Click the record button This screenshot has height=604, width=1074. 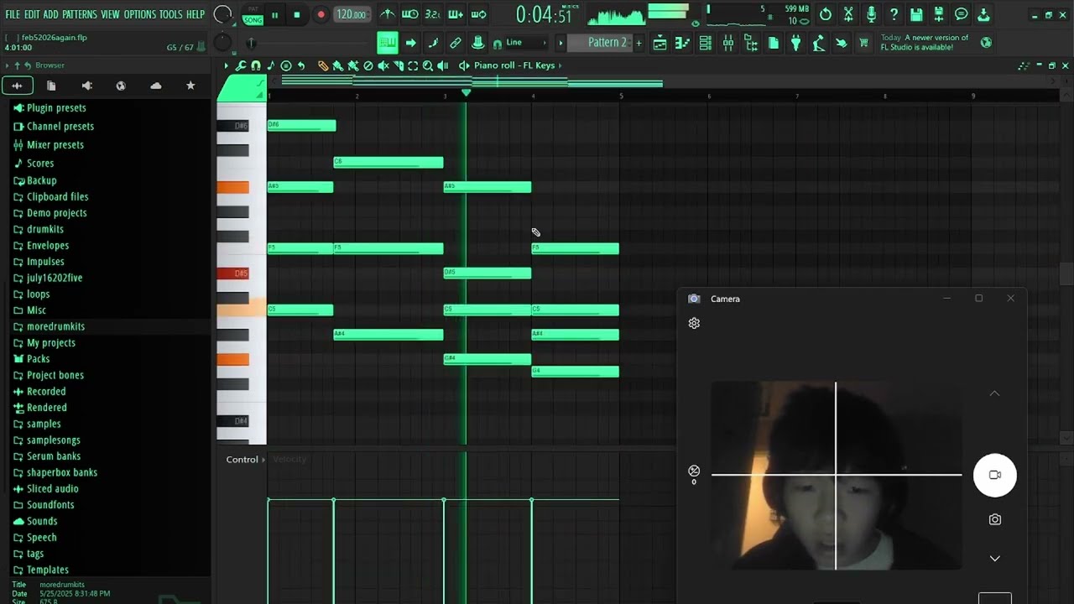click(321, 15)
